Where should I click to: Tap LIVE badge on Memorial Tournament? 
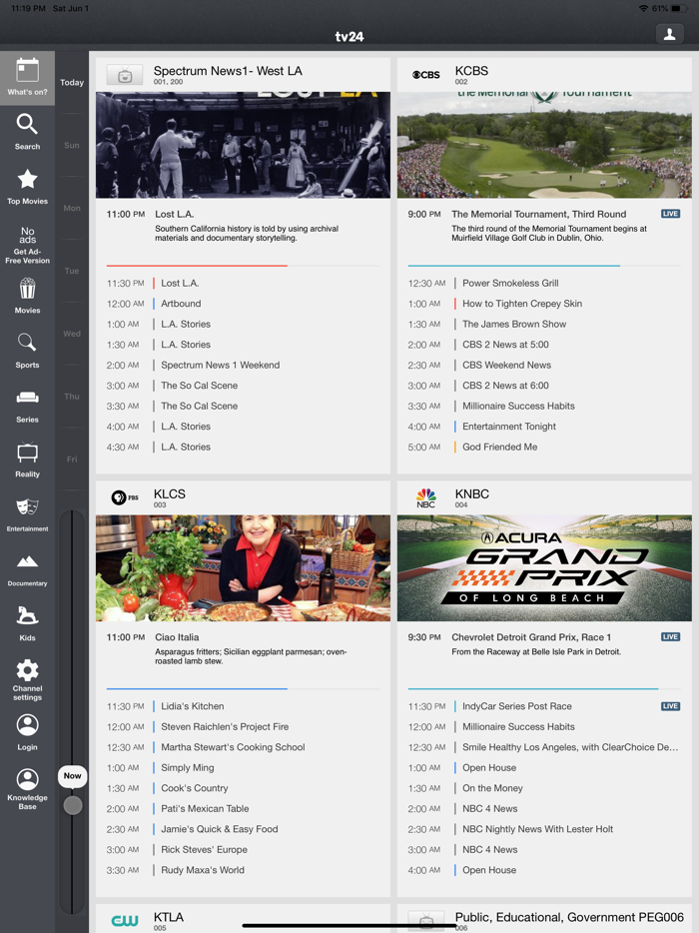pos(670,214)
